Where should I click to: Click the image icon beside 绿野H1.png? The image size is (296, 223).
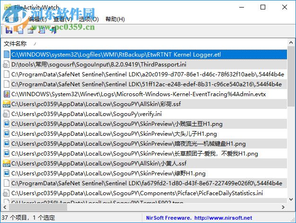tap(7, 173)
